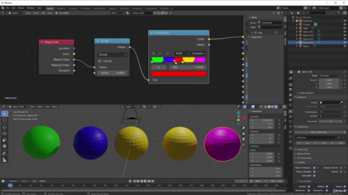Switch perspective/orthographic view grid icon
The height and width of the screenshot is (195, 348).
coord(244,145)
